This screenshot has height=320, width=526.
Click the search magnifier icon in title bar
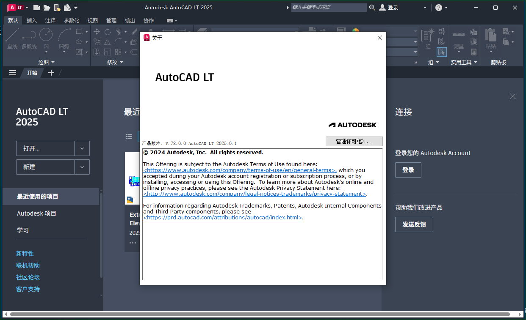[x=372, y=7]
